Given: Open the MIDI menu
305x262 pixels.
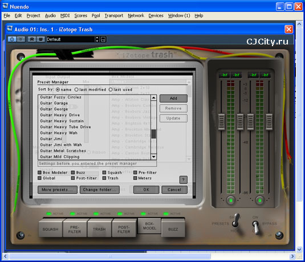Looking at the screenshot, I should click(65, 15).
